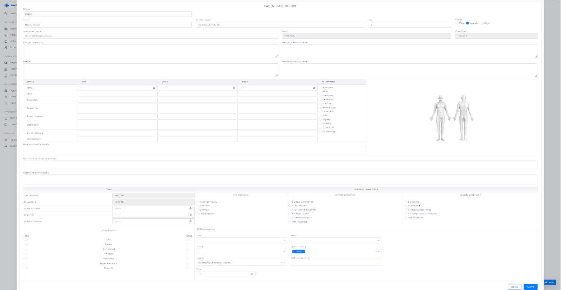Focus the Staff Handed over to field
Screen dimensions: 561x290
336,263
